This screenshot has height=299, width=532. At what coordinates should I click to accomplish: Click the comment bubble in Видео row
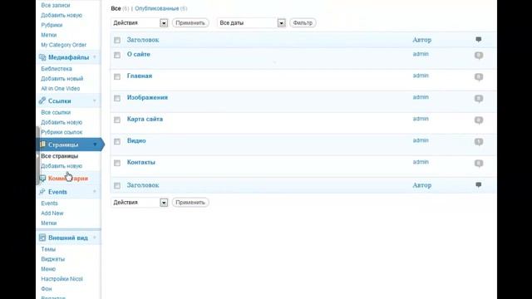(x=479, y=142)
